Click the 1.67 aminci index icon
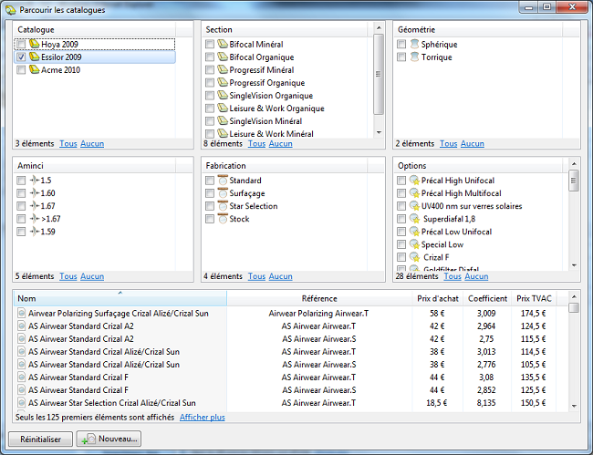Viewport: 593px width, 455px height. (35, 206)
